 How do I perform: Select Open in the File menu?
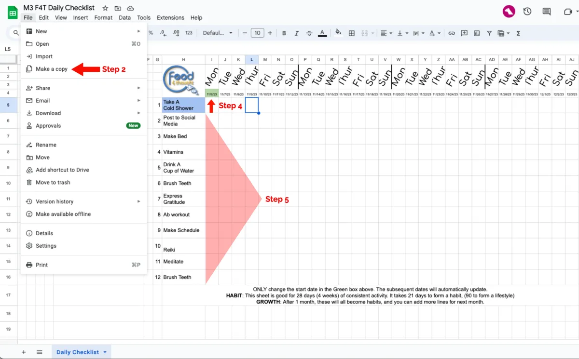tap(83, 44)
